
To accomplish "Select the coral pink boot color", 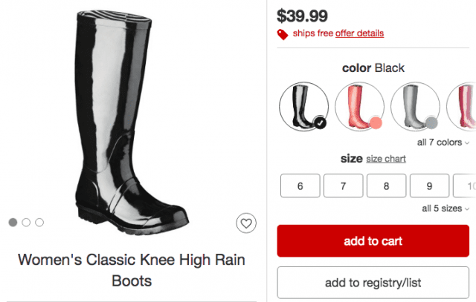I will [x=359, y=106].
